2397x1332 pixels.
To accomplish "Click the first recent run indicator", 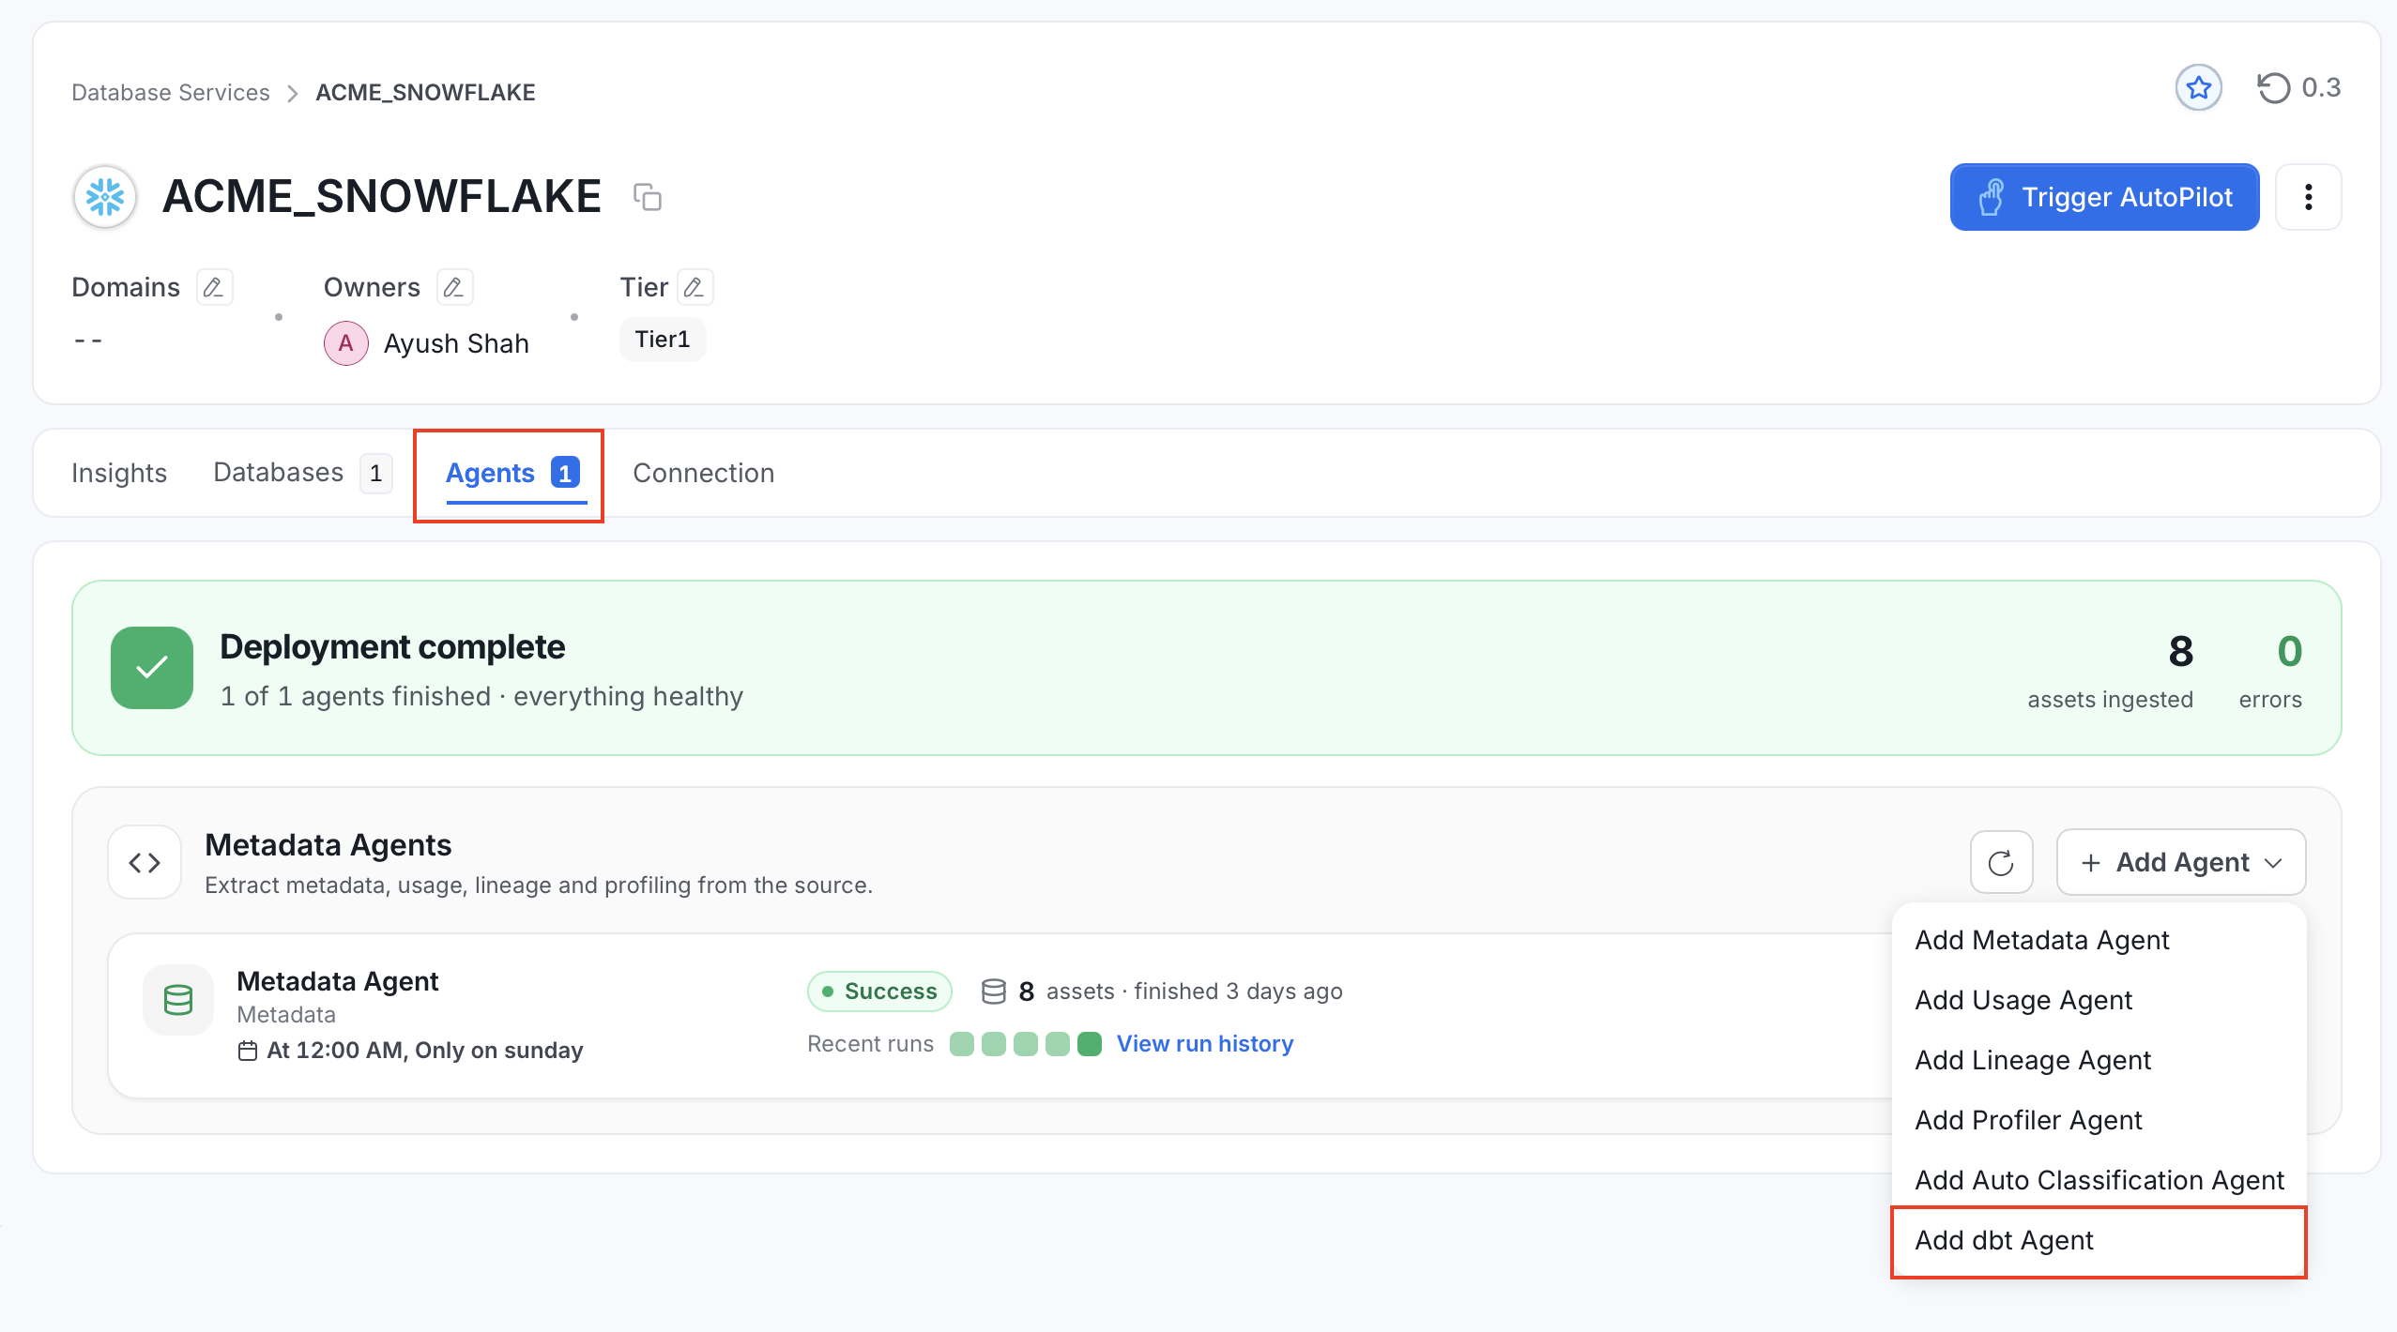I will [x=962, y=1044].
